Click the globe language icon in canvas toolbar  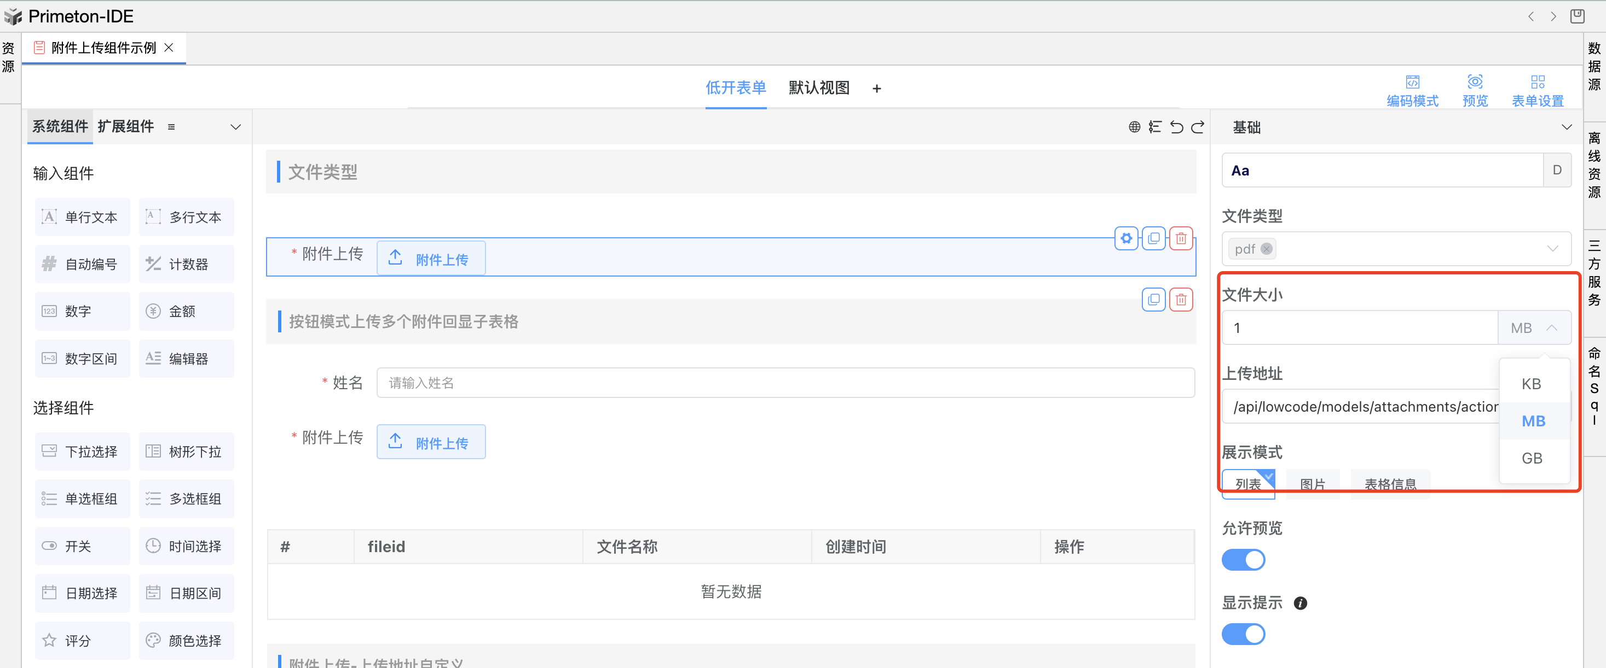[1134, 127]
